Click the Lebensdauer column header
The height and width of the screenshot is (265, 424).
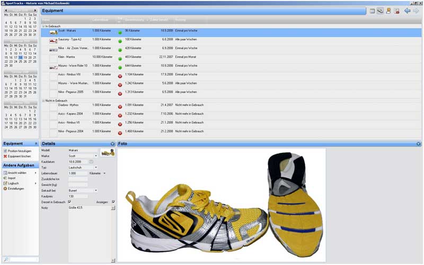click(x=103, y=20)
